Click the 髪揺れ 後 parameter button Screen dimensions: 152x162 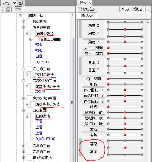(94, 124)
